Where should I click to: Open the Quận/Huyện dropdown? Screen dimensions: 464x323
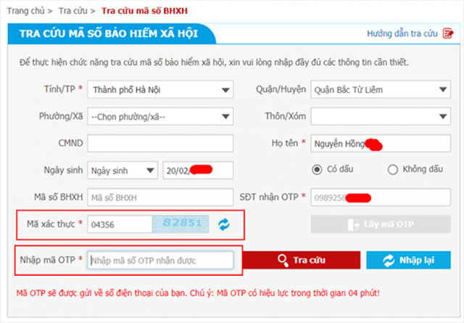tap(381, 89)
